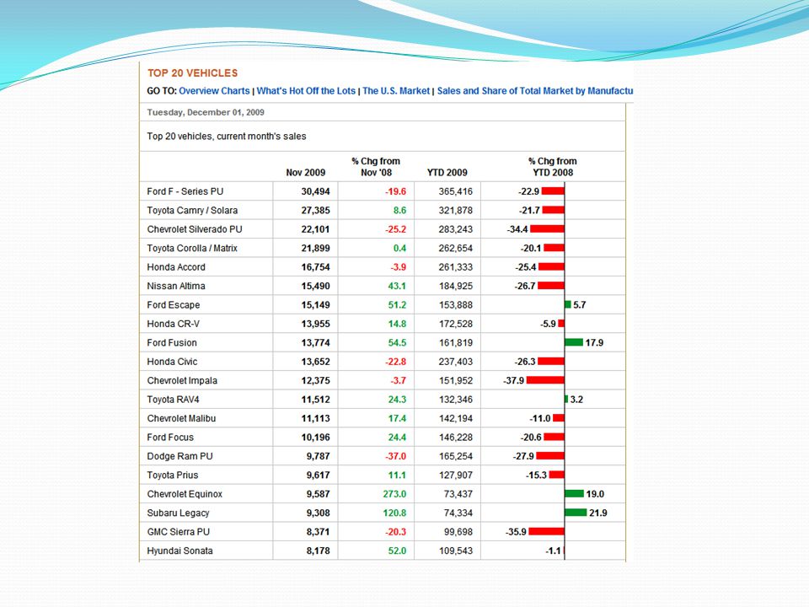Click the red -19.6 percent change
This screenshot has width=809, height=607.
click(396, 191)
